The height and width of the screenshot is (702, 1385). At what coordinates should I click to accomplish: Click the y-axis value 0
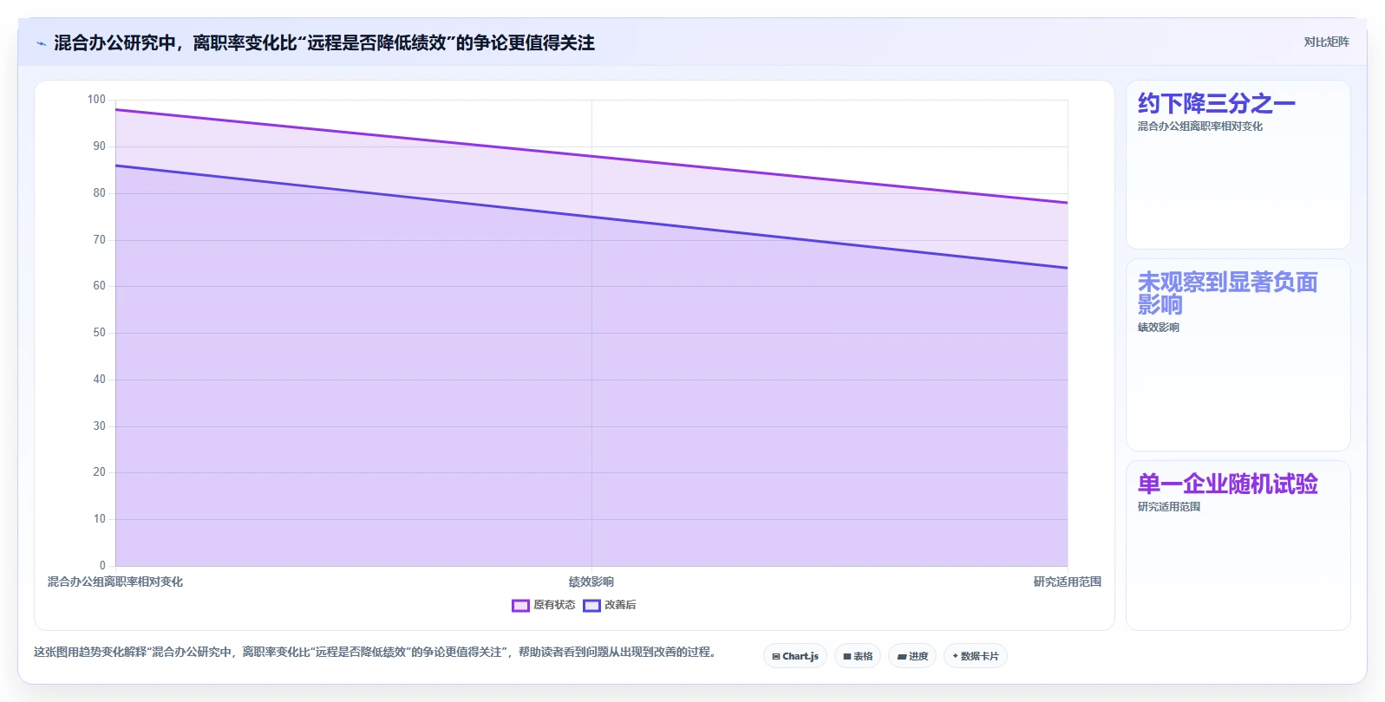[x=102, y=566]
